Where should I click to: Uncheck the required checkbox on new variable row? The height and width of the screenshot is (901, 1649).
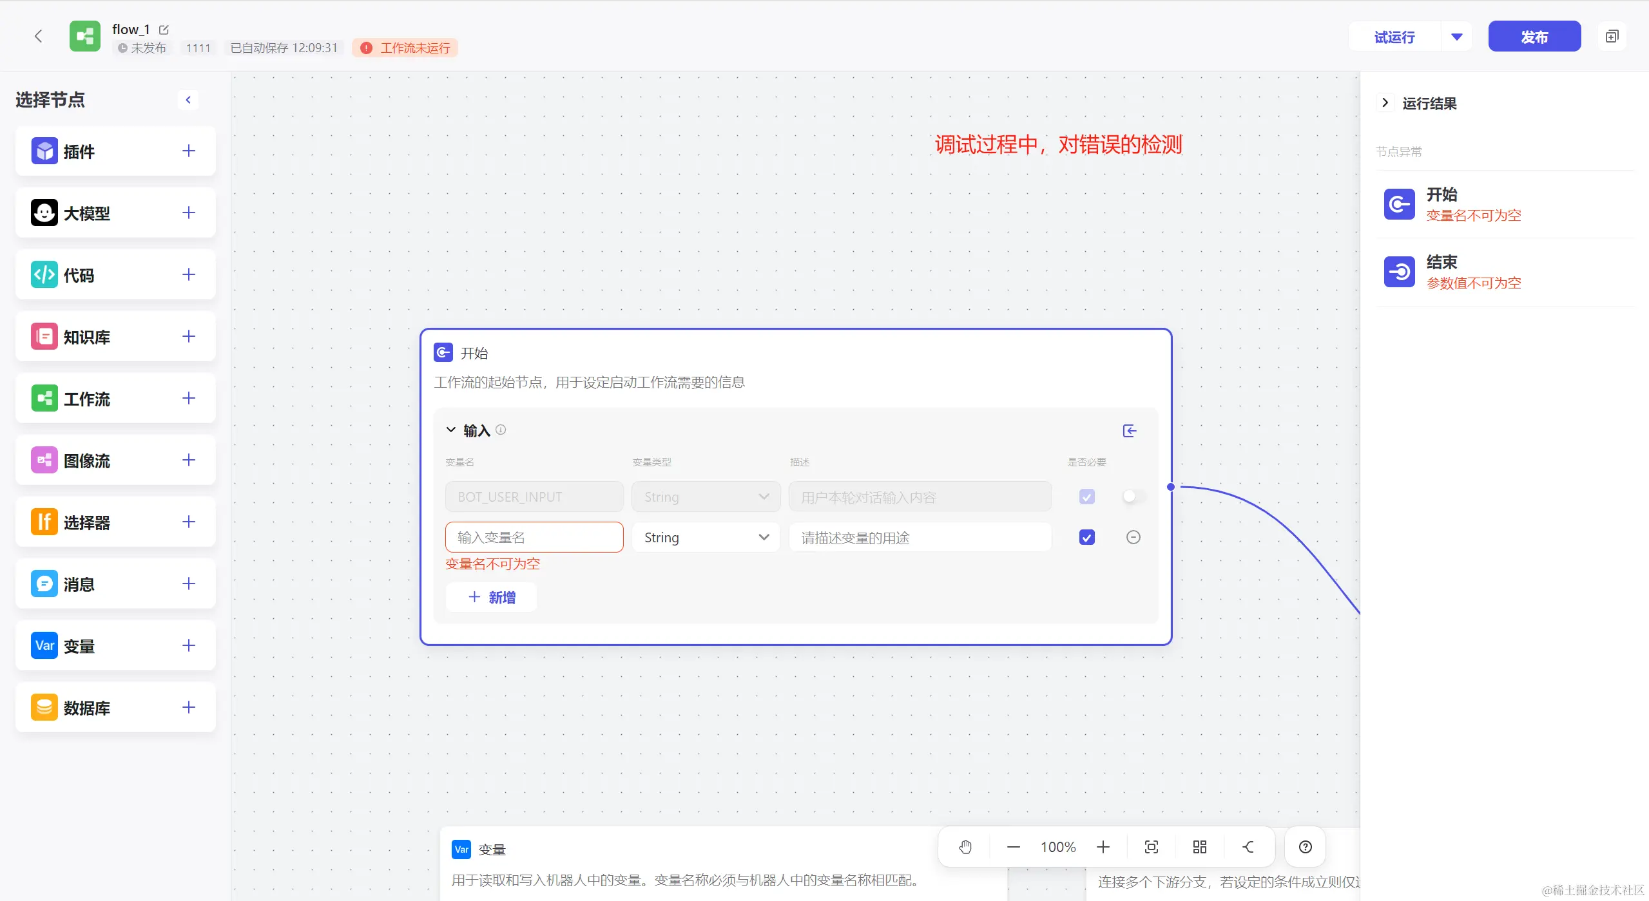coord(1086,537)
